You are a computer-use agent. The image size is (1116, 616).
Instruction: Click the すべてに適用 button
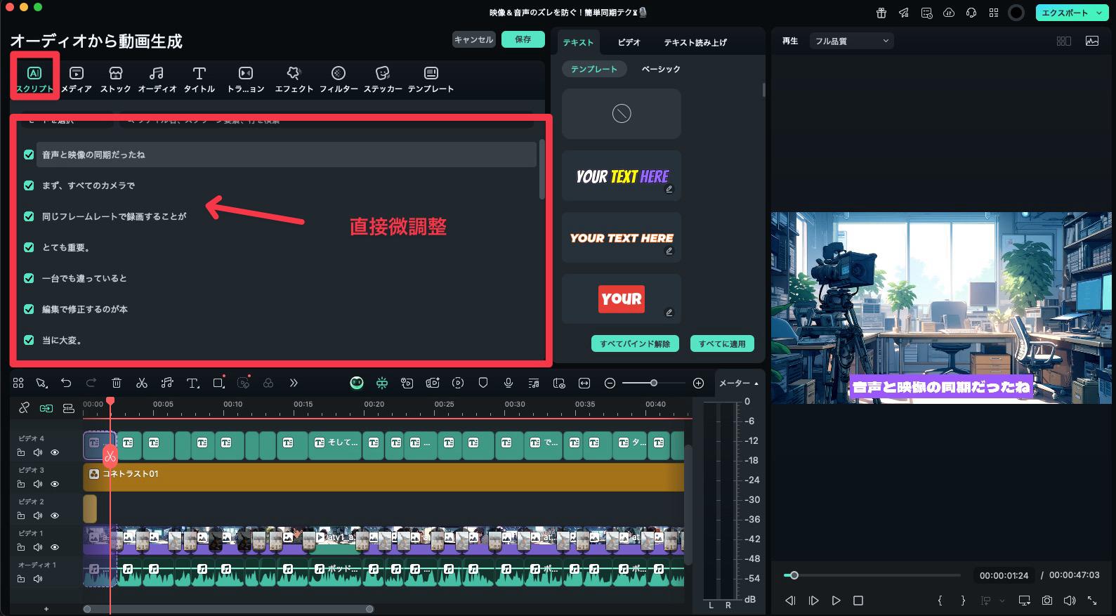pyautogui.click(x=722, y=343)
